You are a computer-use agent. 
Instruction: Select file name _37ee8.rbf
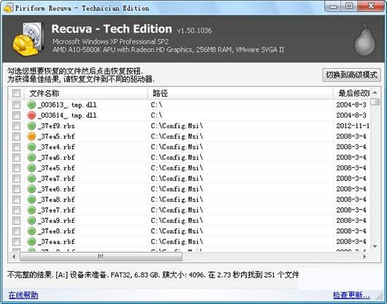click(x=56, y=231)
